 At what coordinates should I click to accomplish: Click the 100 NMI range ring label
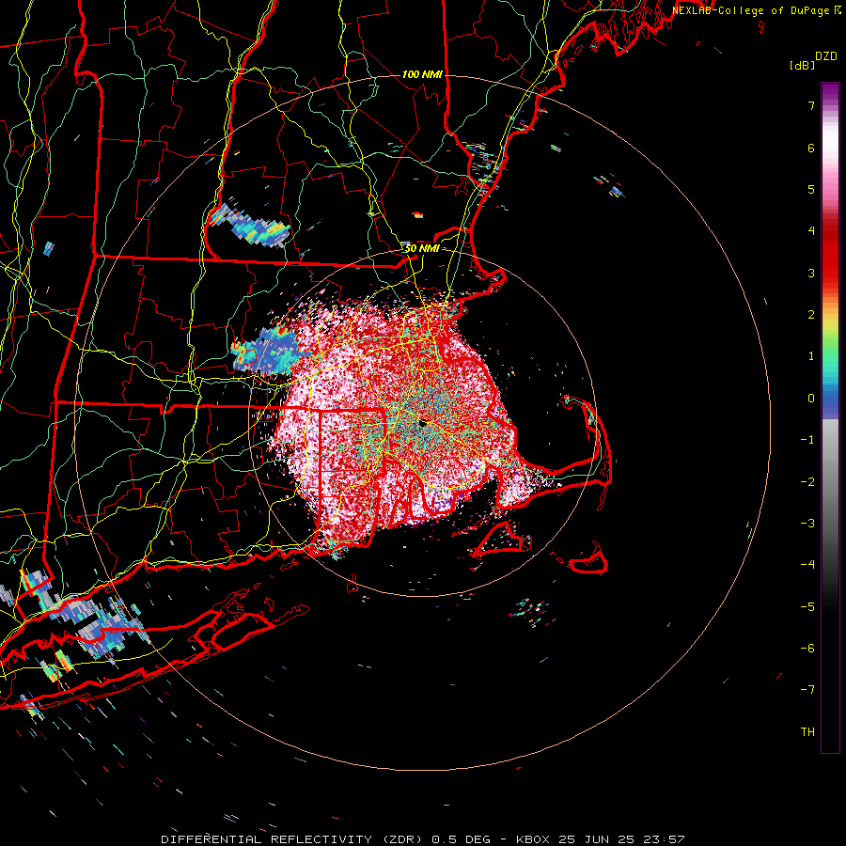422,74
